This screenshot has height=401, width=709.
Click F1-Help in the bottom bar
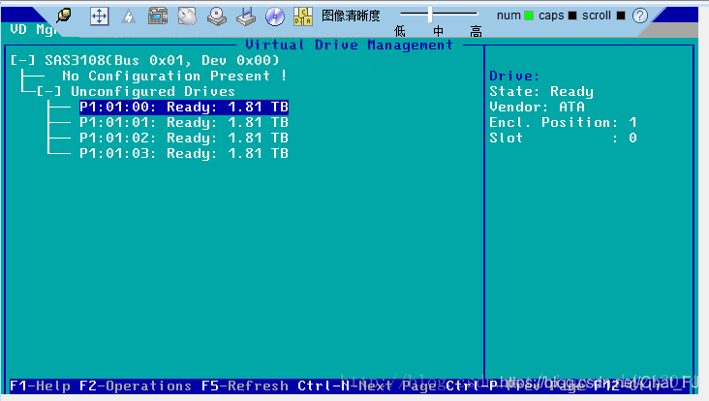(x=41, y=386)
